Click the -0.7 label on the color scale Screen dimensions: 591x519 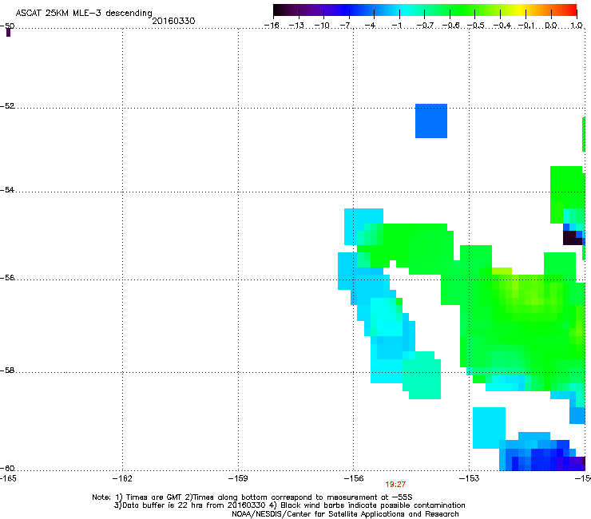[425, 26]
